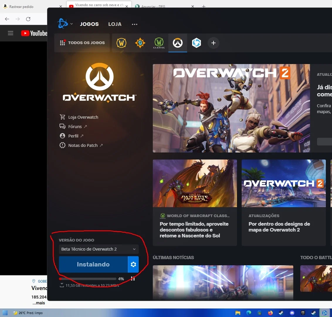The image size is (332, 317).
Task: Switch to the JOGOS tab
Action: (x=89, y=24)
